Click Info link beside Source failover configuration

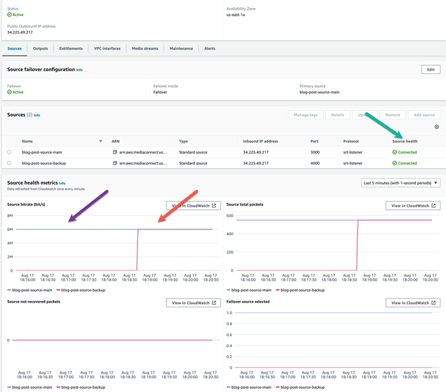(x=79, y=70)
